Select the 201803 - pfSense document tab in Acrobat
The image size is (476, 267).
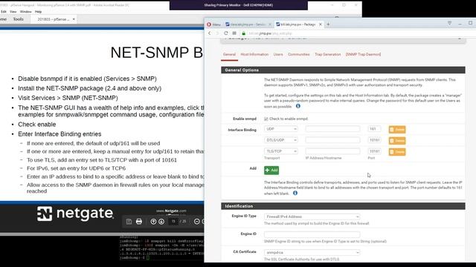54,19
